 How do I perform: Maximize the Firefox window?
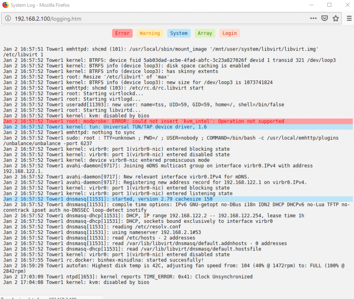(x=329, y=5)
